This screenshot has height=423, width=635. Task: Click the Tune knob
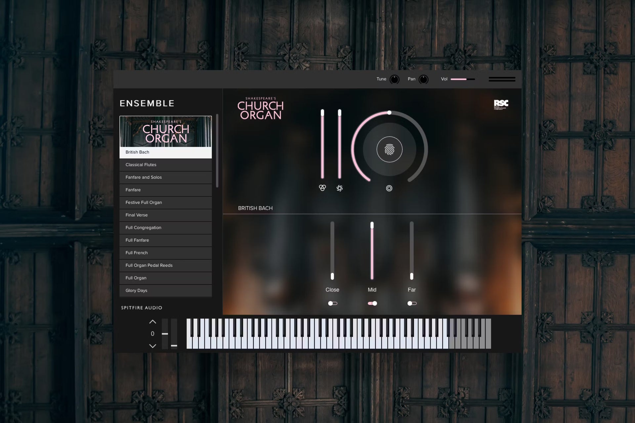tap(394, 79)
